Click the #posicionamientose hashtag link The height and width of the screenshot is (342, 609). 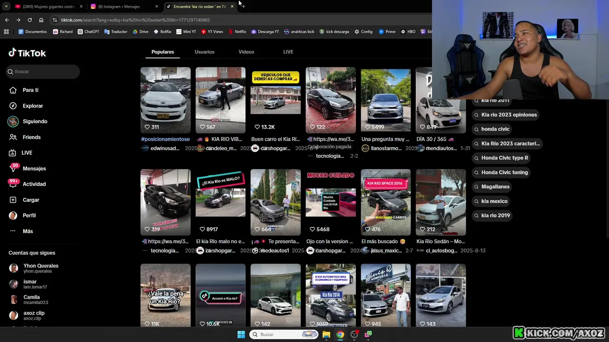tap(166, 139)
